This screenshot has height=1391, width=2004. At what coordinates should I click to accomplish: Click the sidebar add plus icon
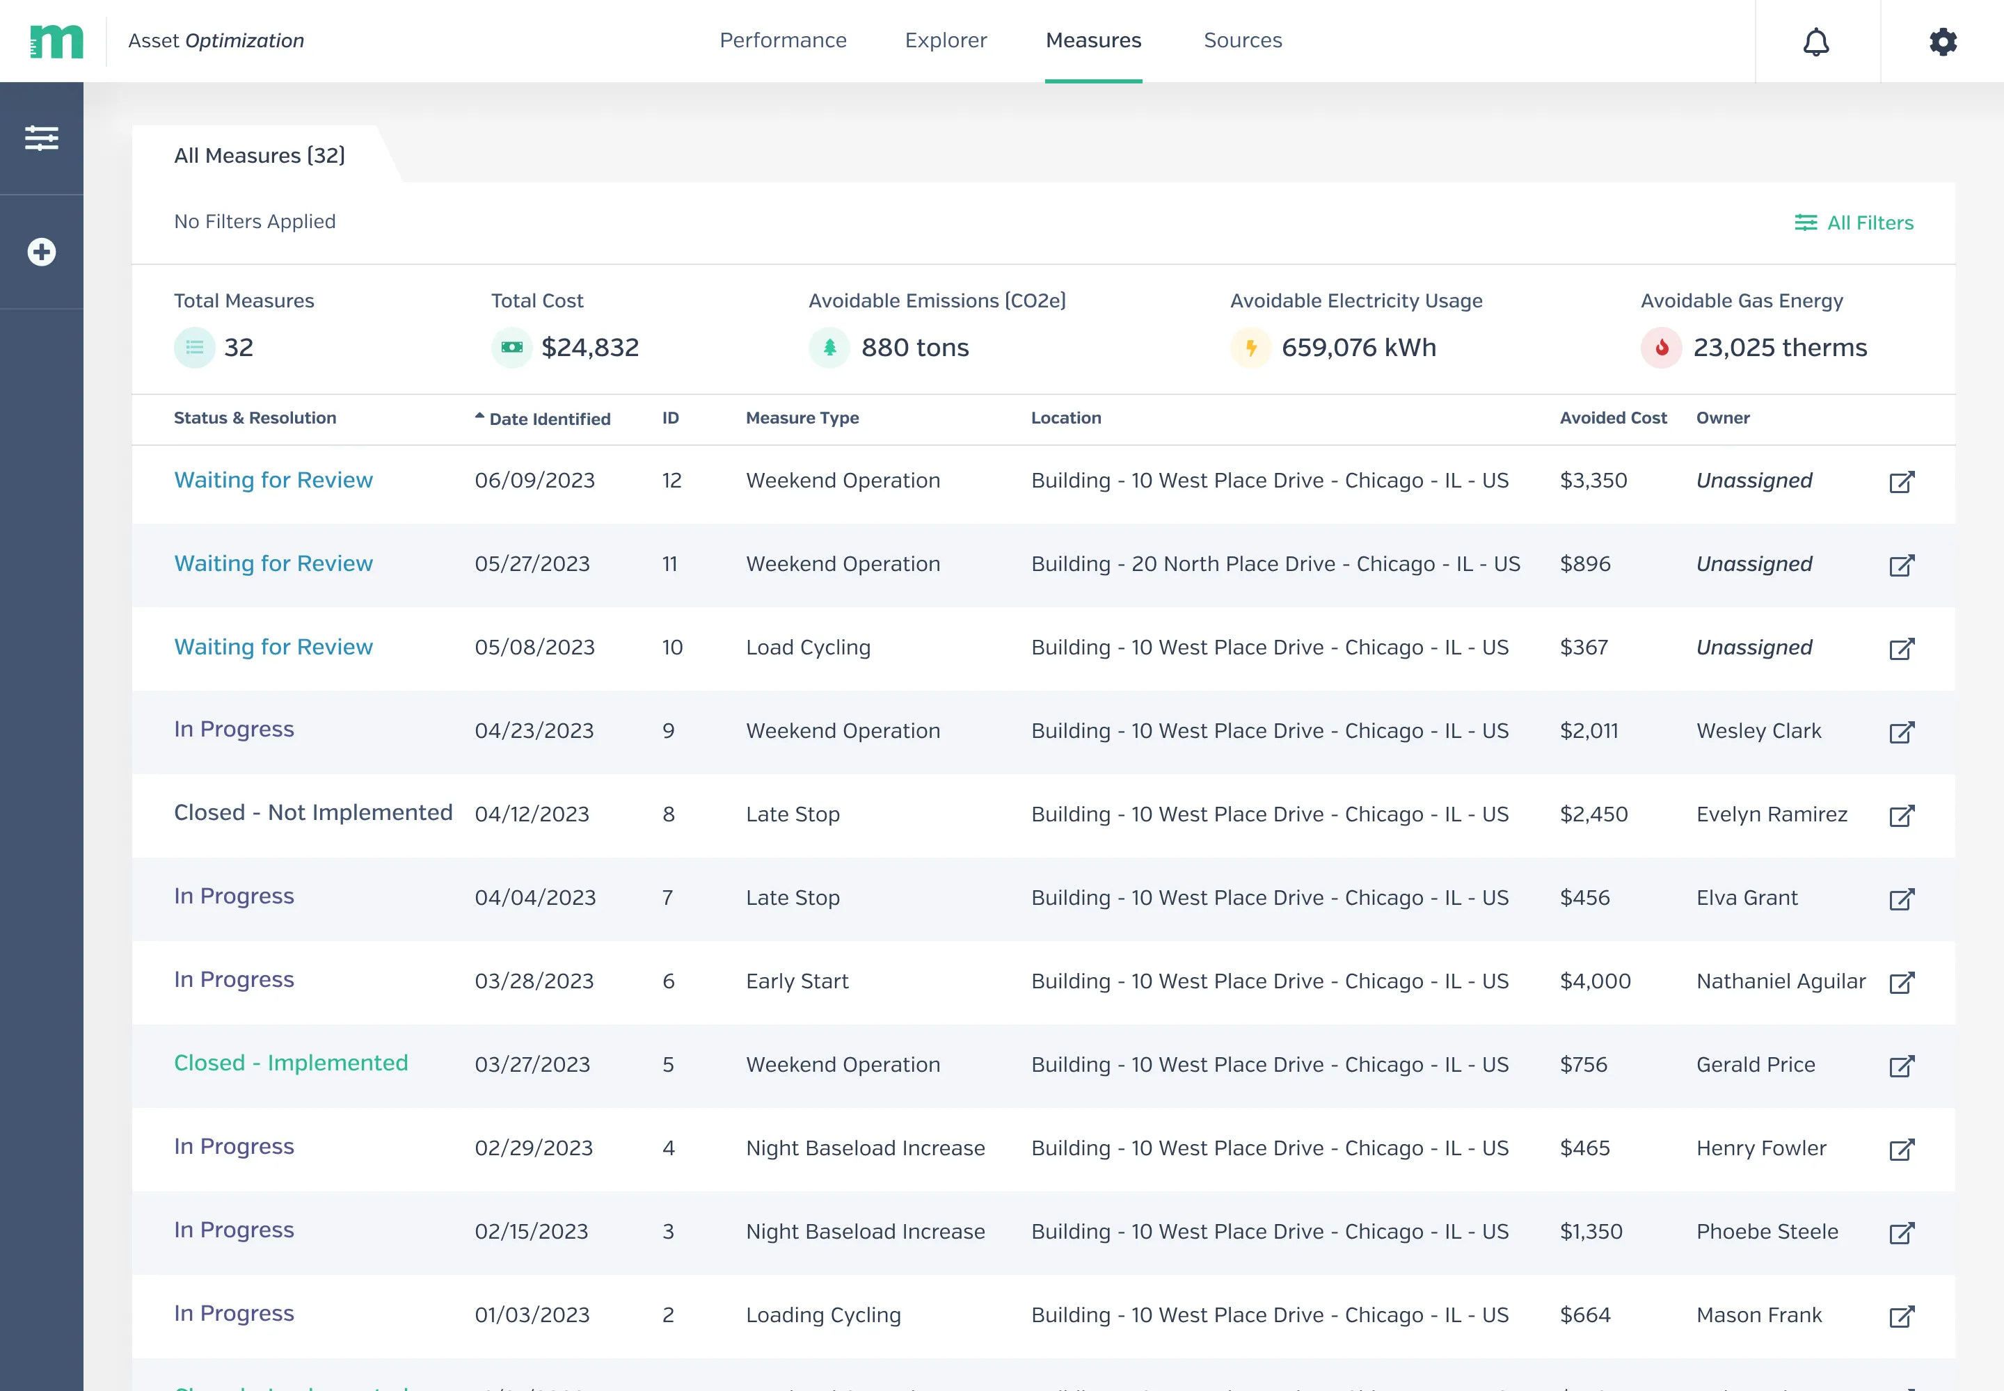click(41, 252)
